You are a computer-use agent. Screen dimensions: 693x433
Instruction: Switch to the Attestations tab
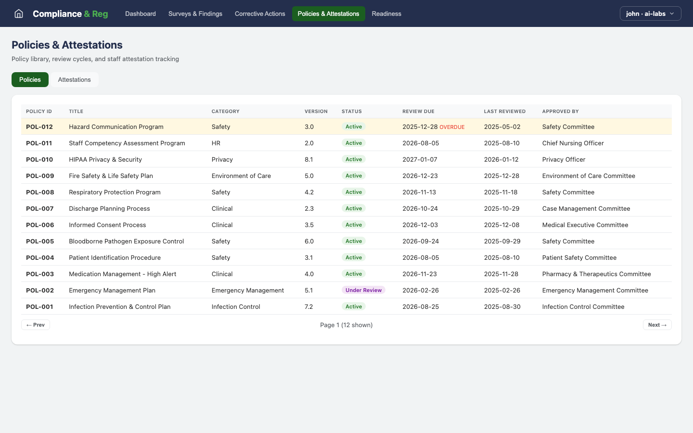(x=74, y=79)
